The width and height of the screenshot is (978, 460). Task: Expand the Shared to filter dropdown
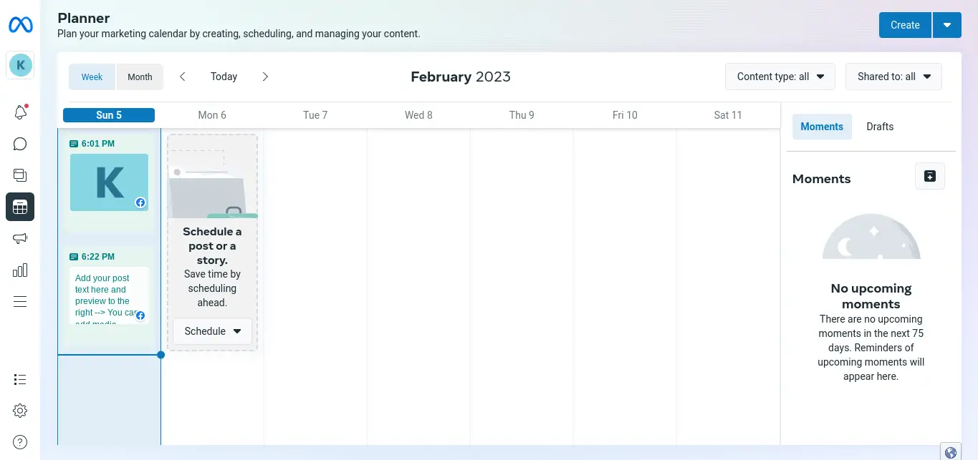coord(893,77)
